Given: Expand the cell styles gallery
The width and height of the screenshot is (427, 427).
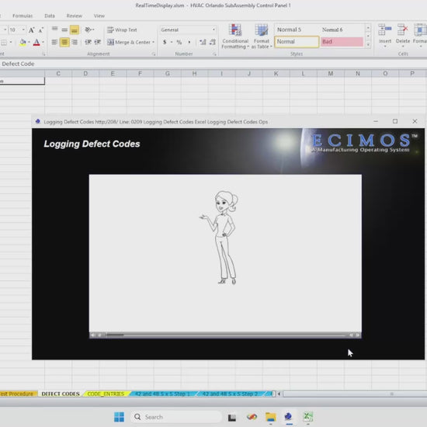Looking at the screenshot, I should point(368,44).
